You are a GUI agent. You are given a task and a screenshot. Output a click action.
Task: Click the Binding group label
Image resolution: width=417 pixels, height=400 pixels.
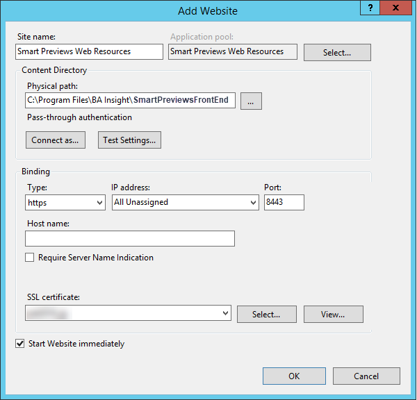(x=35, y=172)
